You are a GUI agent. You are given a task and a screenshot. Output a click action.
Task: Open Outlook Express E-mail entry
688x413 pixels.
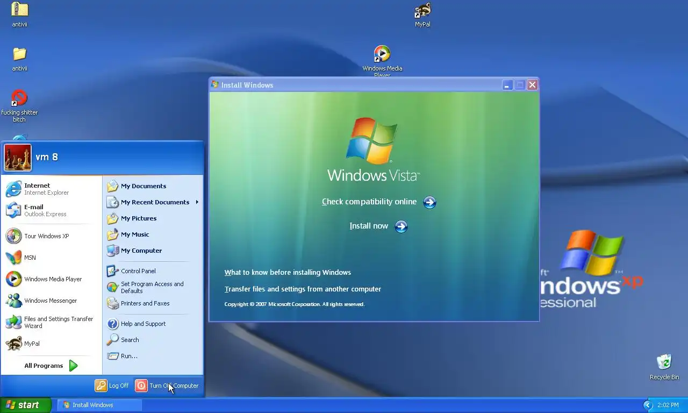(52, 210)
